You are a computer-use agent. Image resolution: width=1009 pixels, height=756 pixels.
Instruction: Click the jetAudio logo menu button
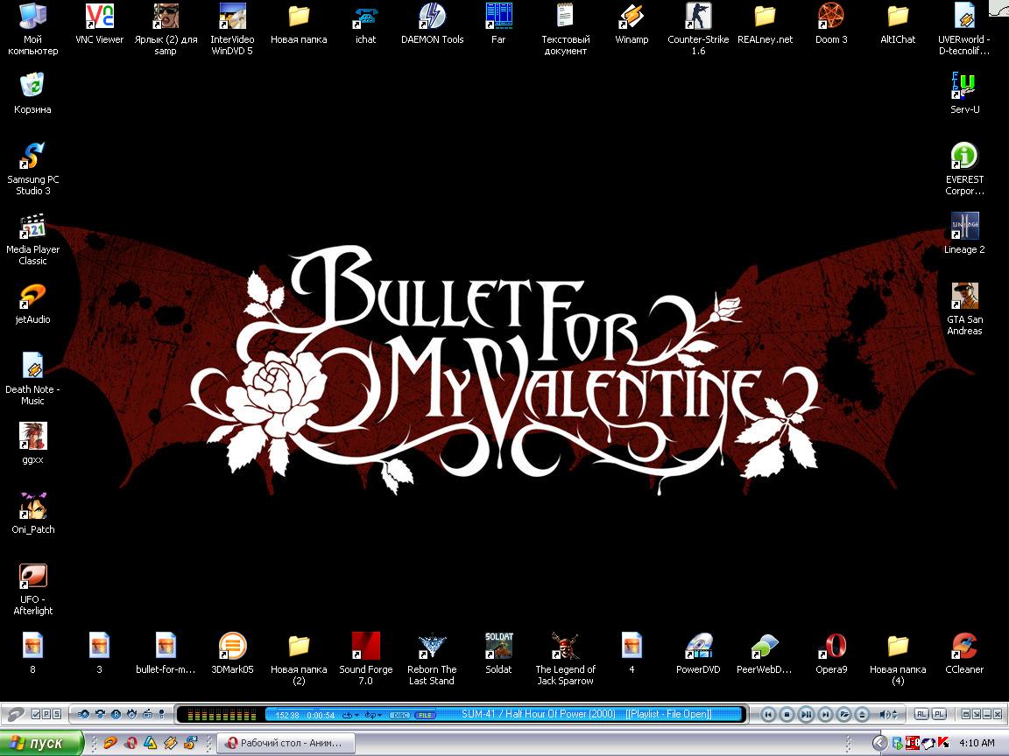pos(15,714)
